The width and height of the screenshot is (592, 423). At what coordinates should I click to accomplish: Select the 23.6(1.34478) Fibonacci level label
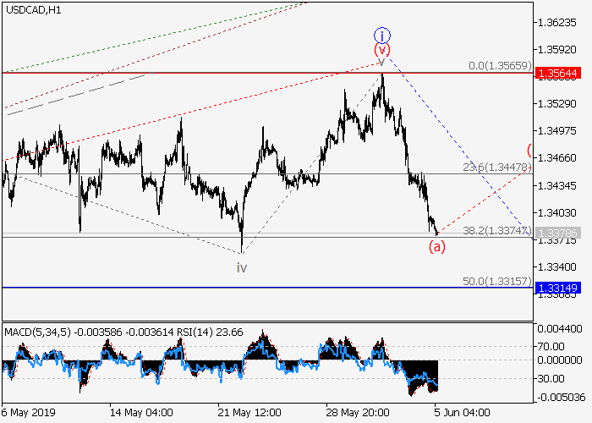[496, 168]
